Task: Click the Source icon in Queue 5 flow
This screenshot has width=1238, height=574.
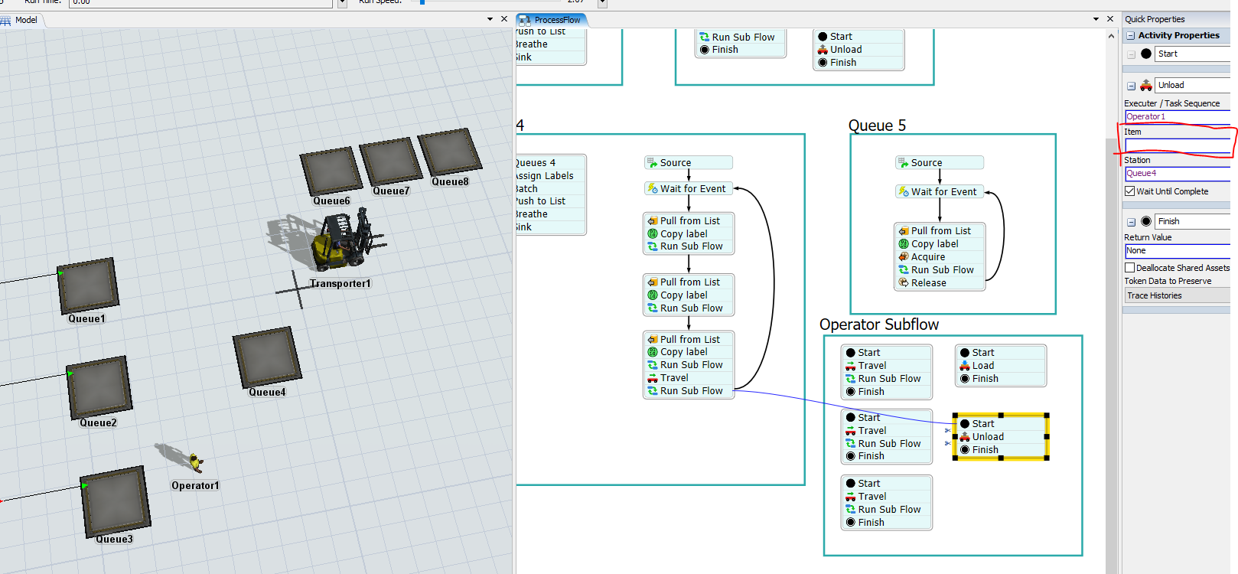Action: pos(904,163)
